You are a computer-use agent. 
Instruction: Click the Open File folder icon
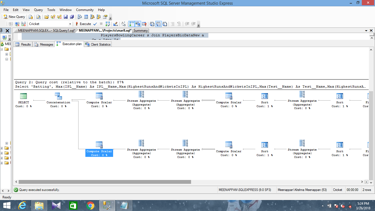46,17
